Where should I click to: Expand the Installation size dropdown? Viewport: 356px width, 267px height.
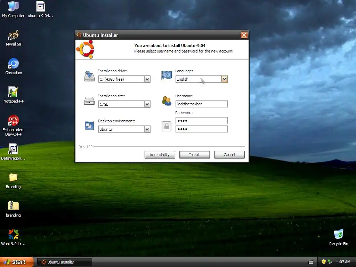tap(147, 104)
